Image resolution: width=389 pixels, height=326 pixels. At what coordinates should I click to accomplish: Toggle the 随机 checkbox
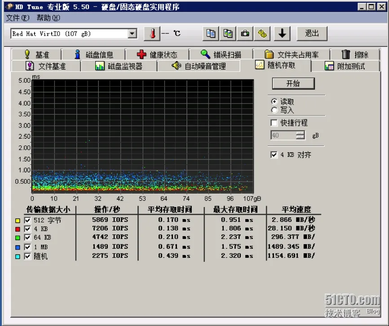coord(27,256)
